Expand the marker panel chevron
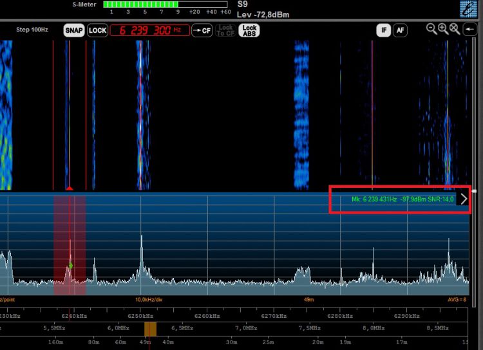483x350 pixels. pyautogui.click(x=463, y=199)
